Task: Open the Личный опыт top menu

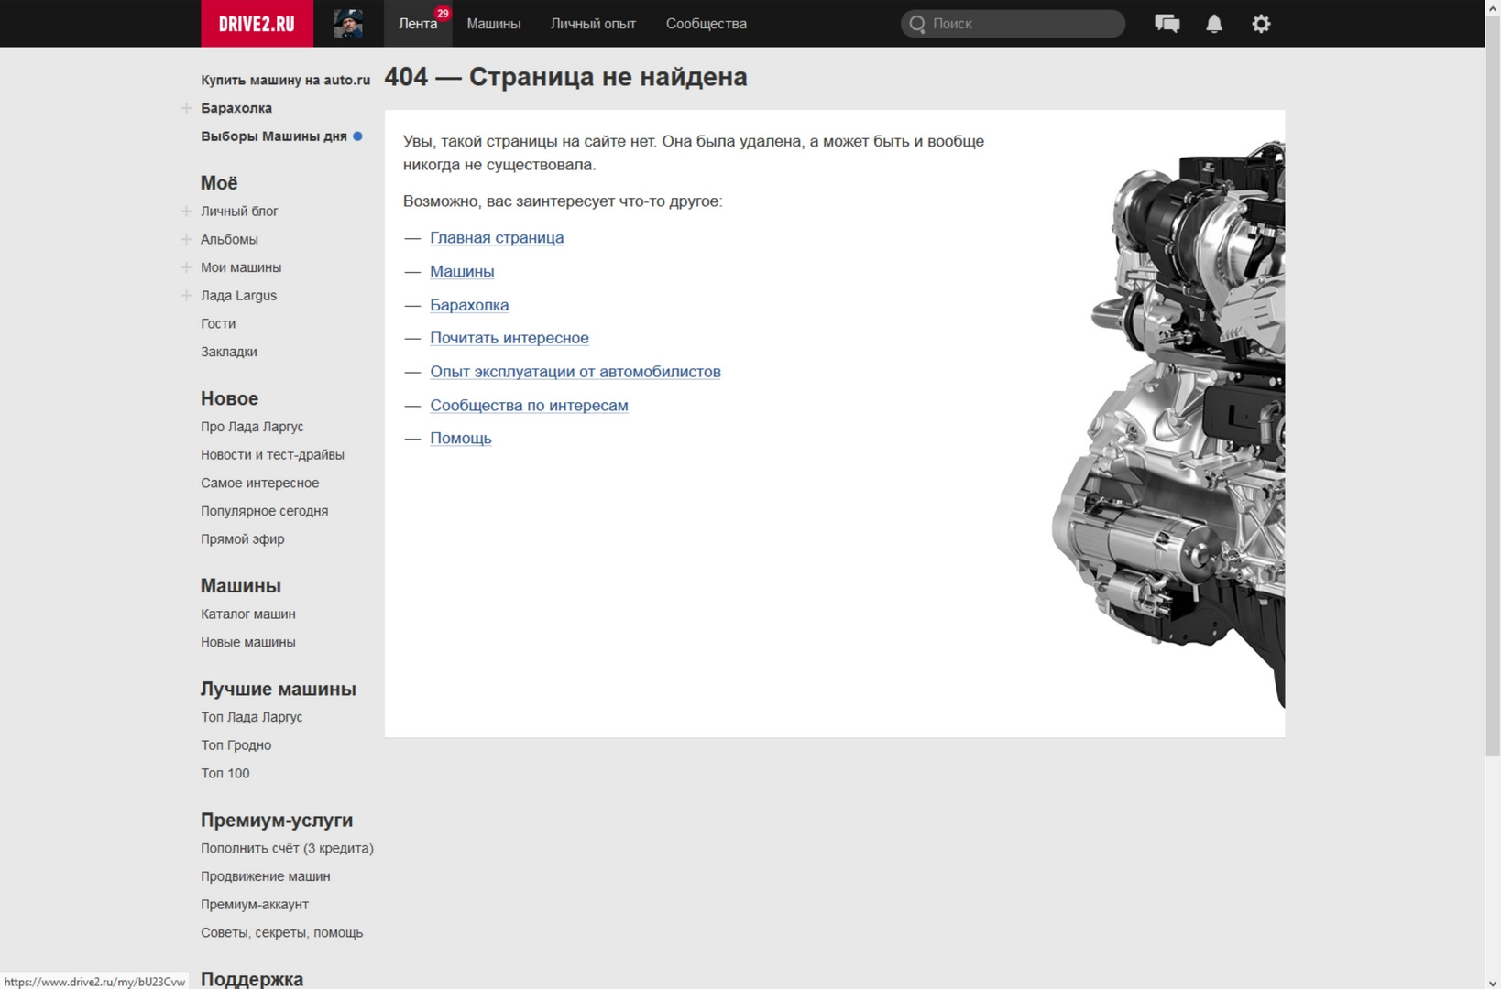Action: (593, 24)
